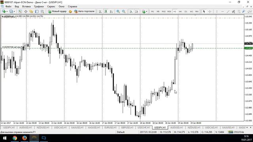This screenshot has height=142, width=253.
Task: Open the Profiles icon
Action: 11,11
